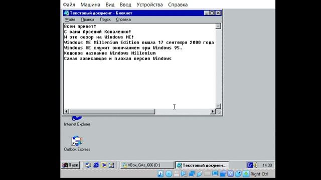
Task: Maximize the Notepad window
Action: point(212,13)
